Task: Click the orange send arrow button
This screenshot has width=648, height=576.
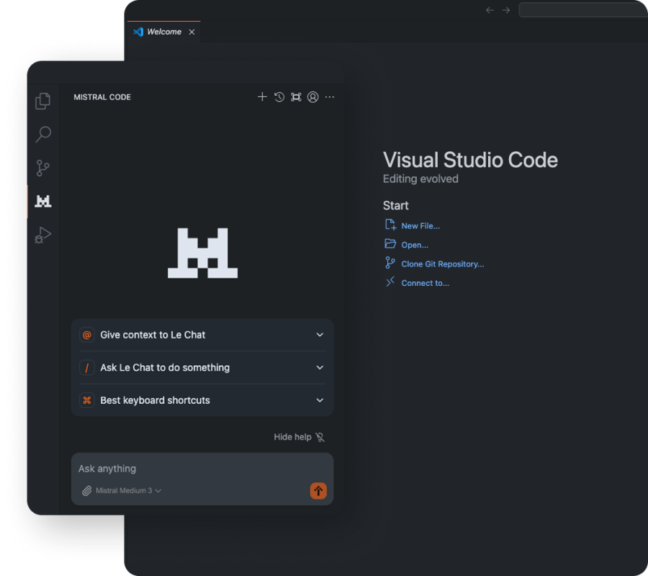Action: point(318,491)
